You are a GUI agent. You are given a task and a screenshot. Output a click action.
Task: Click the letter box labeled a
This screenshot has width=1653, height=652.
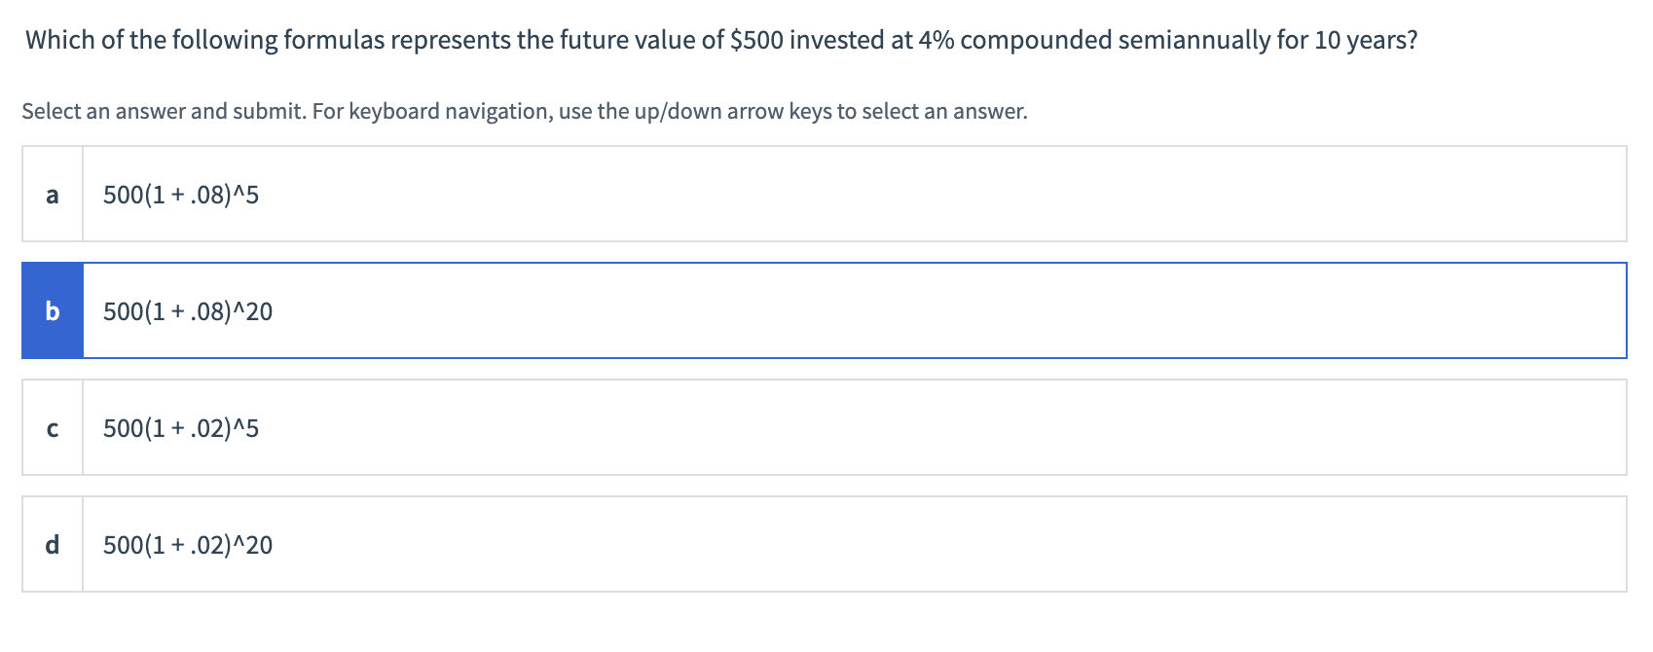pyautogui.click(x=53, y=193)
